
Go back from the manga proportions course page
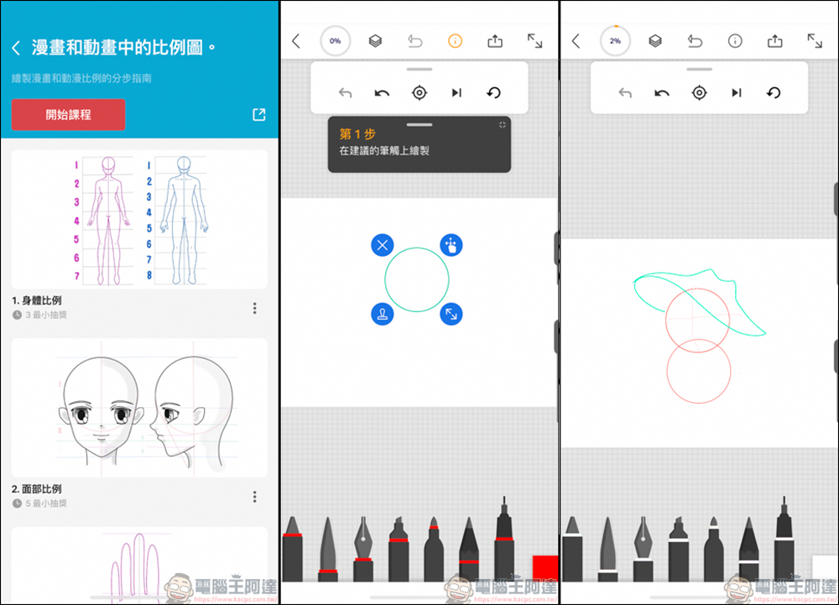16,48
